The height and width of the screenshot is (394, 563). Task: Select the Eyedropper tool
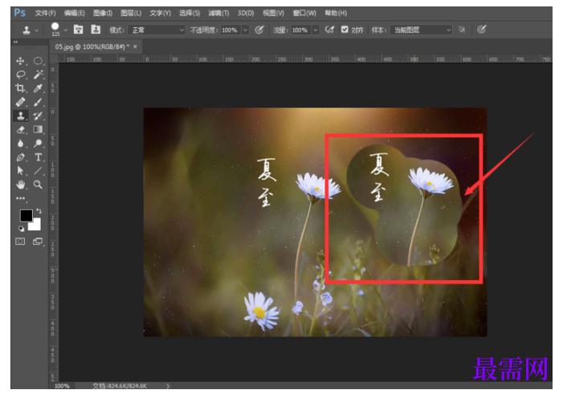(38, 88)
